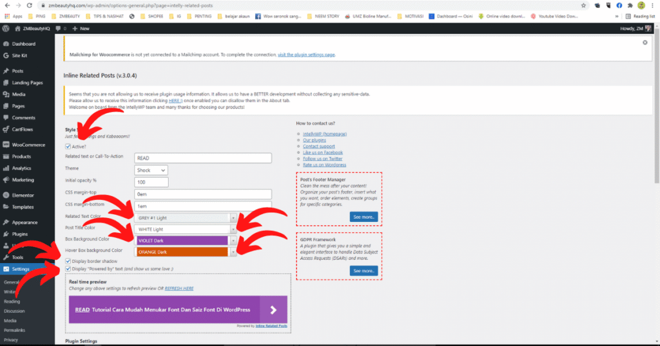Open IntellyWP (homepage) link
Screen dimensions: 660x346
coord(325,134)
